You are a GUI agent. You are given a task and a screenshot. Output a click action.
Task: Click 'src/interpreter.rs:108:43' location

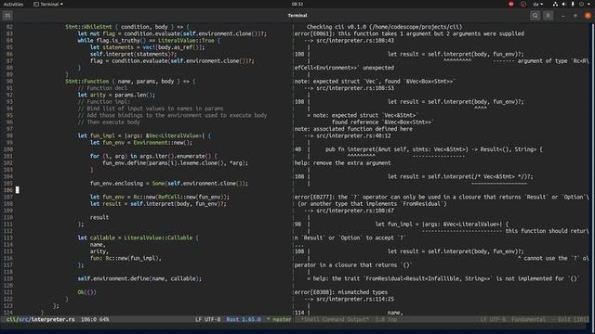coord(355,41)
